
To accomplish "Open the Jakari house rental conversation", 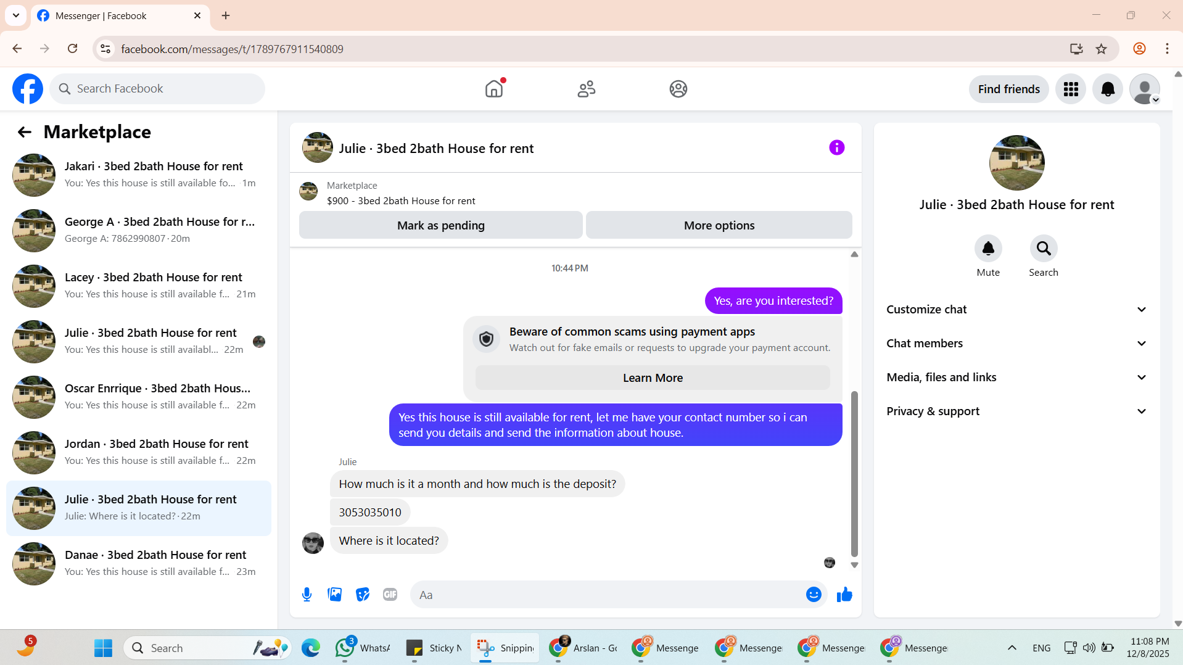I will click(x=139, y=175).
